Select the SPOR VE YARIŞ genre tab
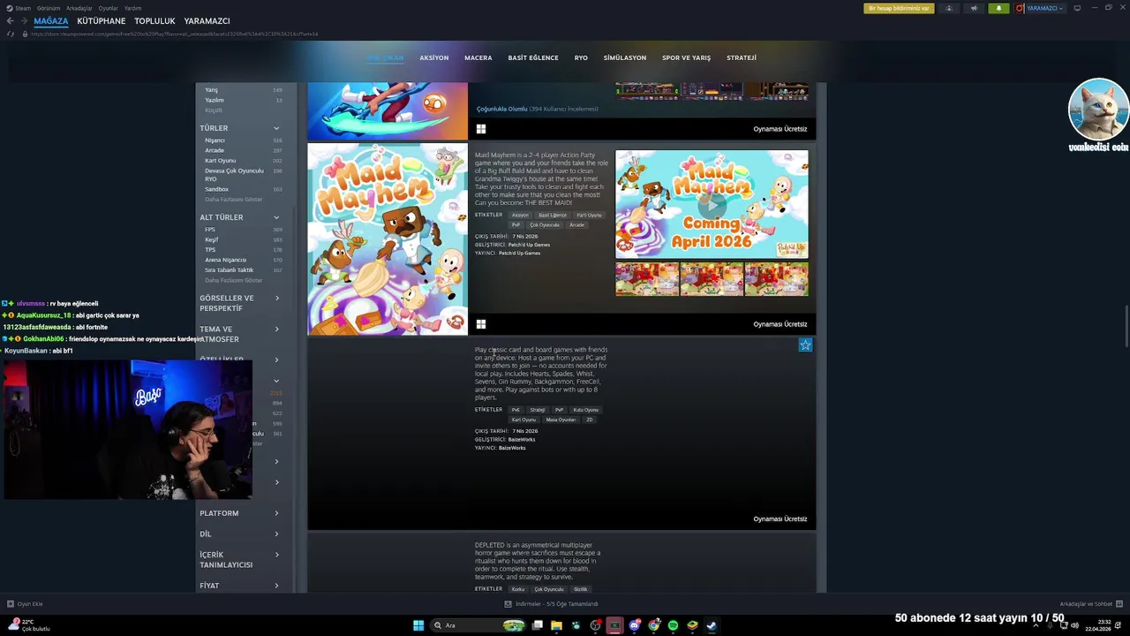The height and width of the screenshot is (636, 1130). pyautogui.click(x=686, y=57)
